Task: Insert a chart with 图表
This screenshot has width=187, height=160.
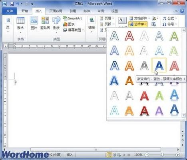Action: [69, 24]
